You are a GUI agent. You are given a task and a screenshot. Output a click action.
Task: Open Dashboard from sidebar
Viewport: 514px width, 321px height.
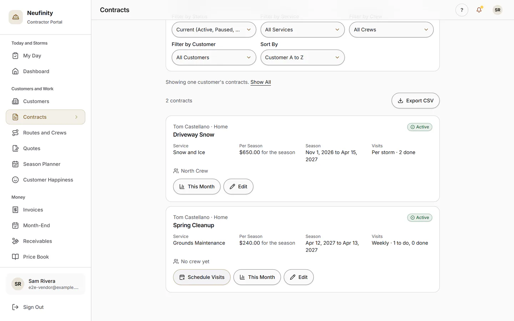click(x=45, y=71)
